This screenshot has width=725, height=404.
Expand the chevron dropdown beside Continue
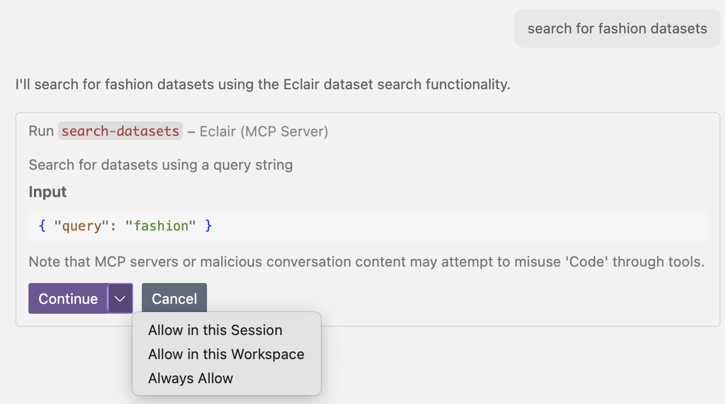120,298
